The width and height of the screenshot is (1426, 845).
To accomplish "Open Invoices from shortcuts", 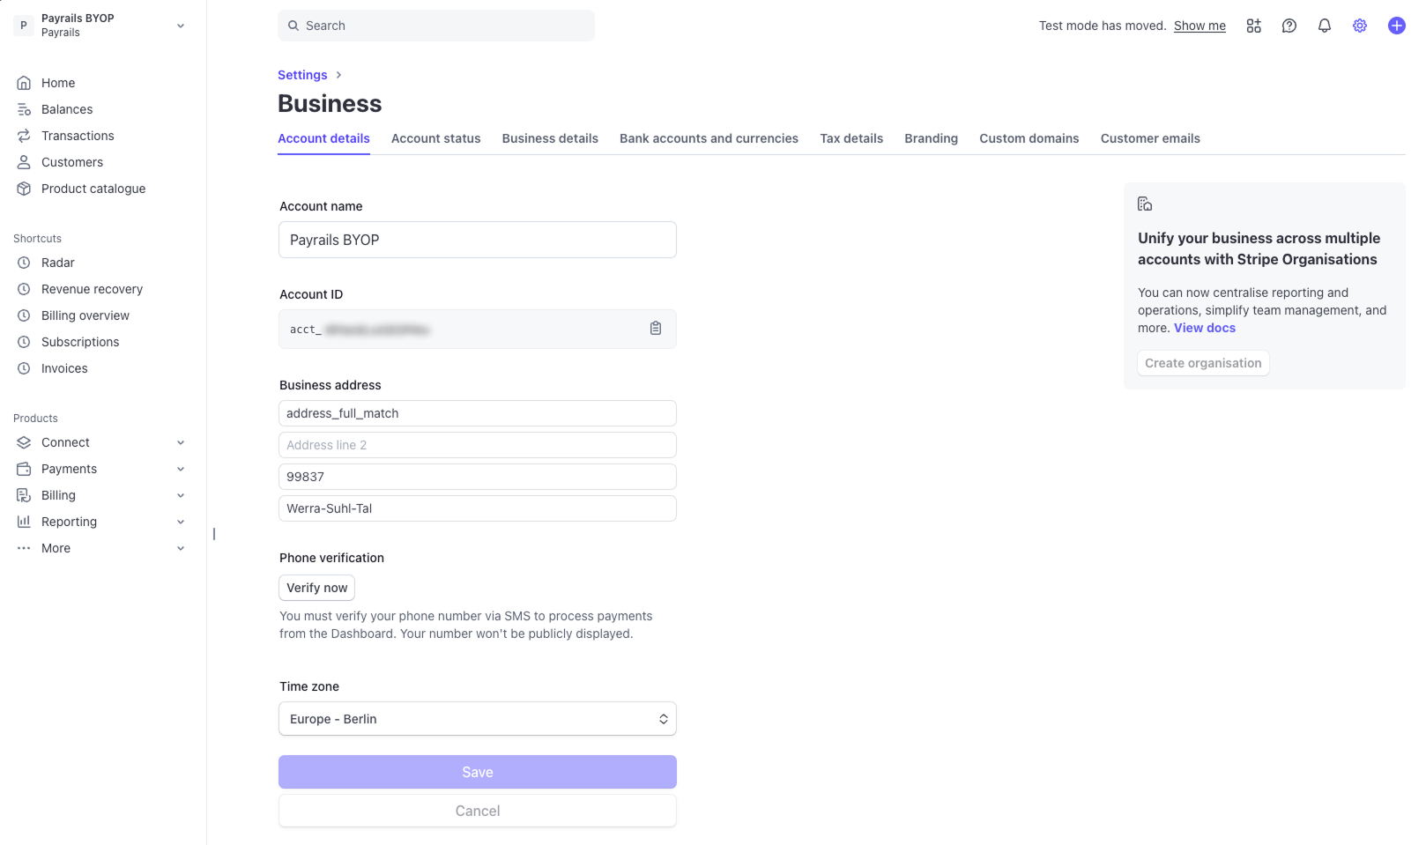I will (x=64, y=368).
